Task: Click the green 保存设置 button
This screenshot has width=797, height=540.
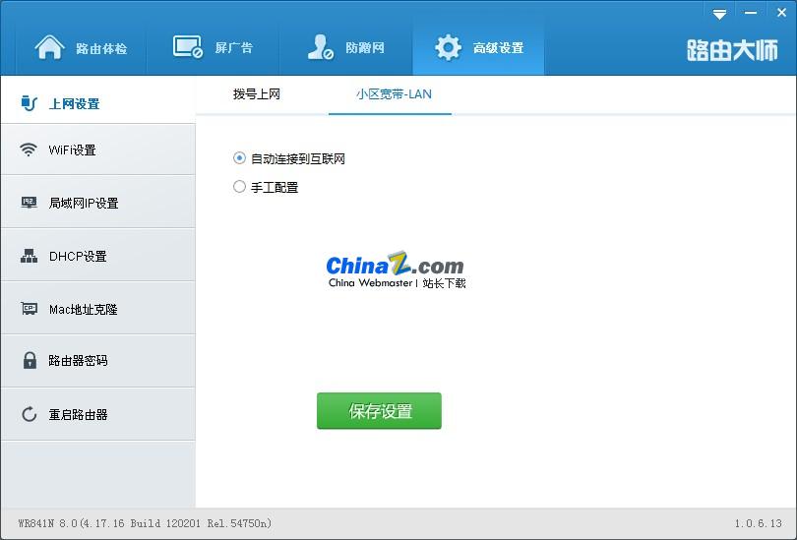Action: [x=379, y=410]
